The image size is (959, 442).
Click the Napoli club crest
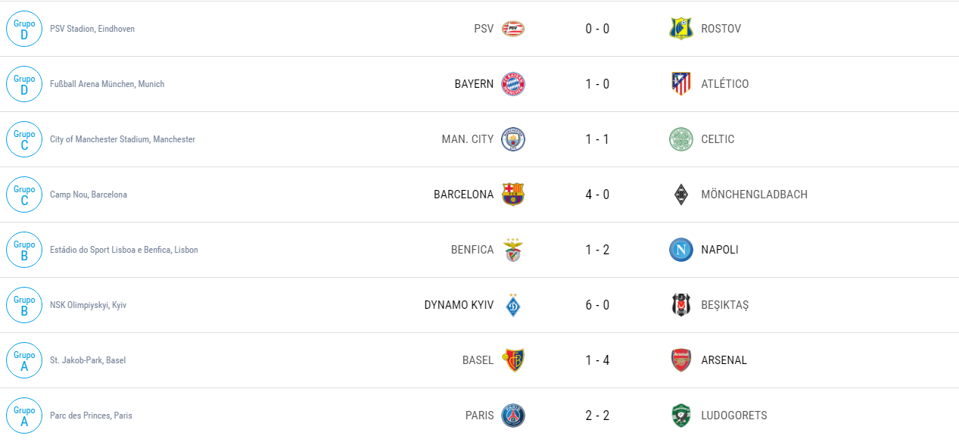(681, 250)
